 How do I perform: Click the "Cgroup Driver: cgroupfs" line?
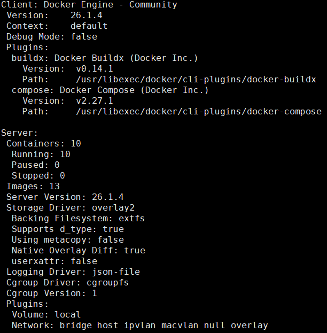pyautogui.click(x=67, y=282)
